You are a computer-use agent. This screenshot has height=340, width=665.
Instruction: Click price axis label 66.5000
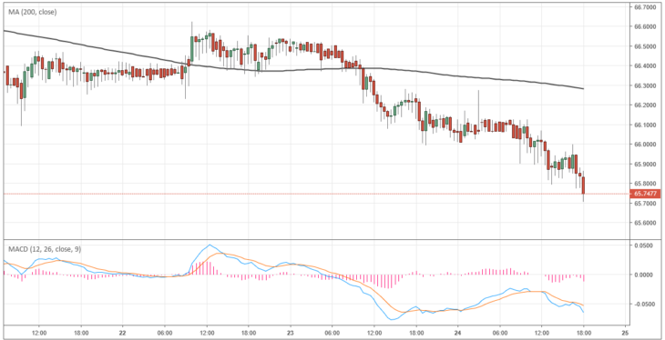click(645, 46)
